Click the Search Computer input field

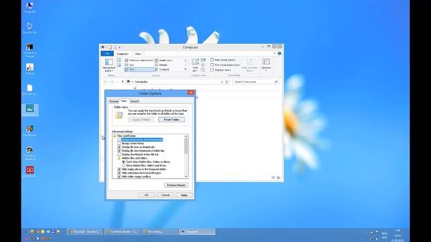click(x=256, y=82)
